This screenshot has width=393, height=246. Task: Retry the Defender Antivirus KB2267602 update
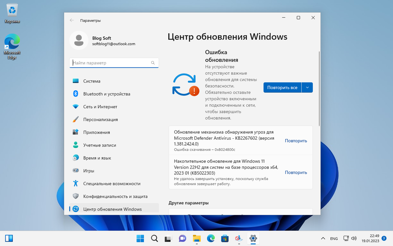296,141
